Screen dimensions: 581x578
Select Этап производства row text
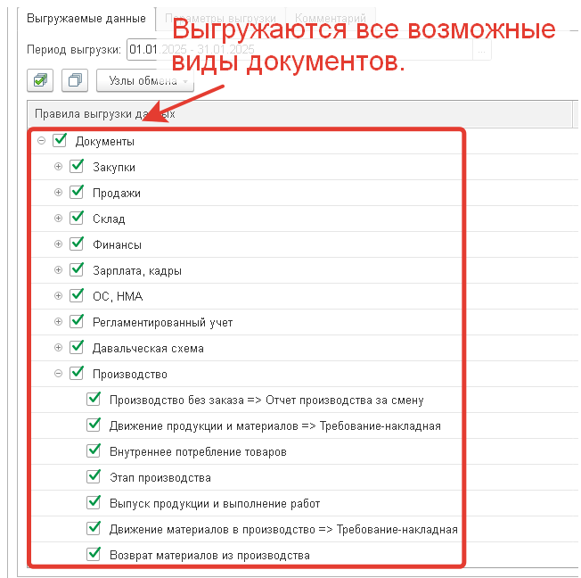pos(160,477)
